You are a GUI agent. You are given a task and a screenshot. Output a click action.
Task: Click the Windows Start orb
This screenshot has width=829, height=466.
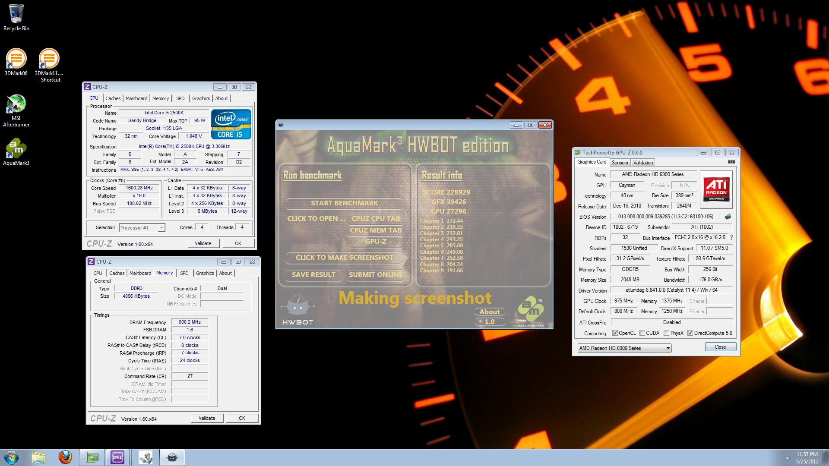[12, 457]
